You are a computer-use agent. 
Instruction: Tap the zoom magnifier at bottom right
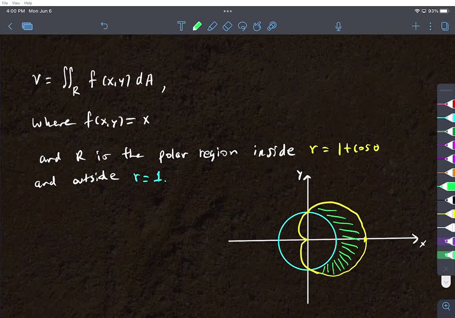point(446,306)
